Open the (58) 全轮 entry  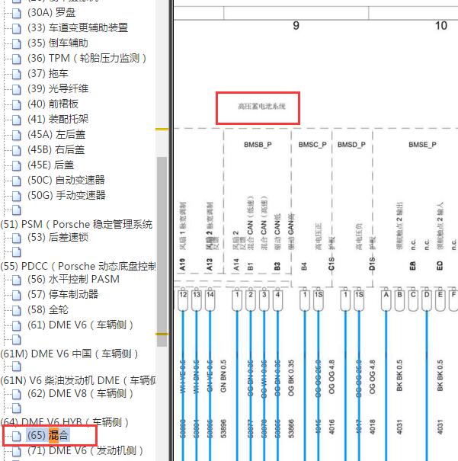tap(47, 310)
